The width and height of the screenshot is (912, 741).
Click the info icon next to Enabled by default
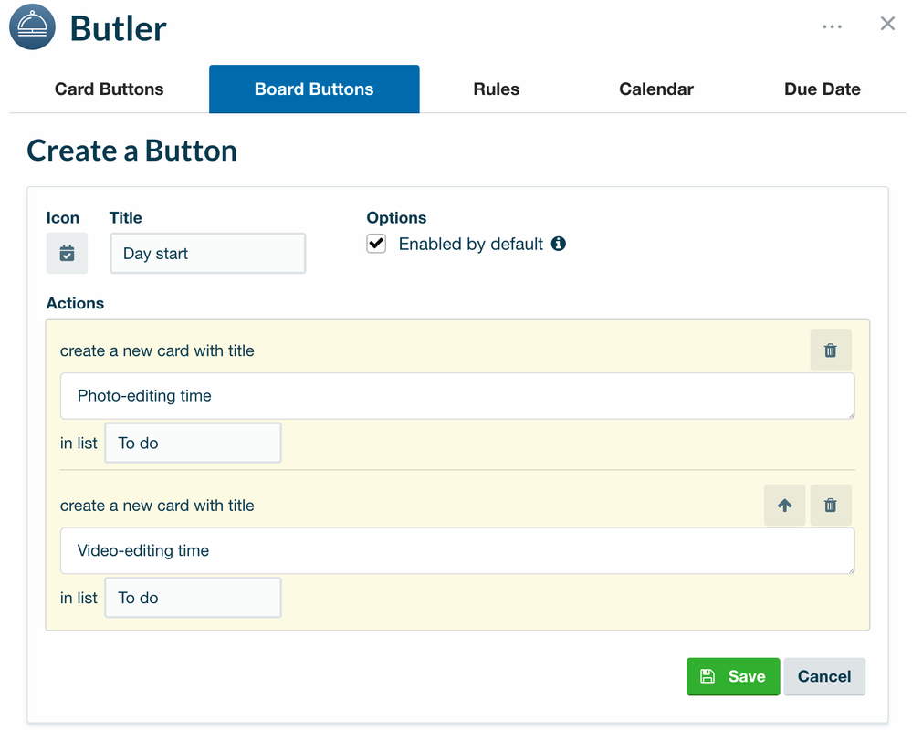point(559,244)
